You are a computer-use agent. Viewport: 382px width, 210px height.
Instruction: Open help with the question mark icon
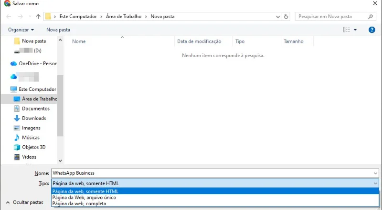point(372,30)
